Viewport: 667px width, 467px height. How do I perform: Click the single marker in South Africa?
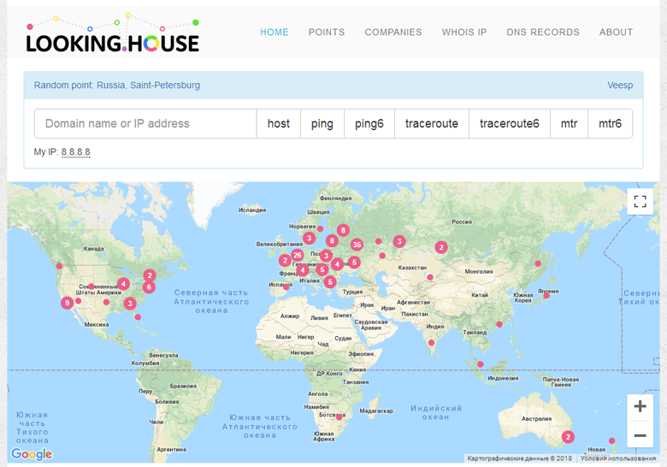(x=339, y=417)
